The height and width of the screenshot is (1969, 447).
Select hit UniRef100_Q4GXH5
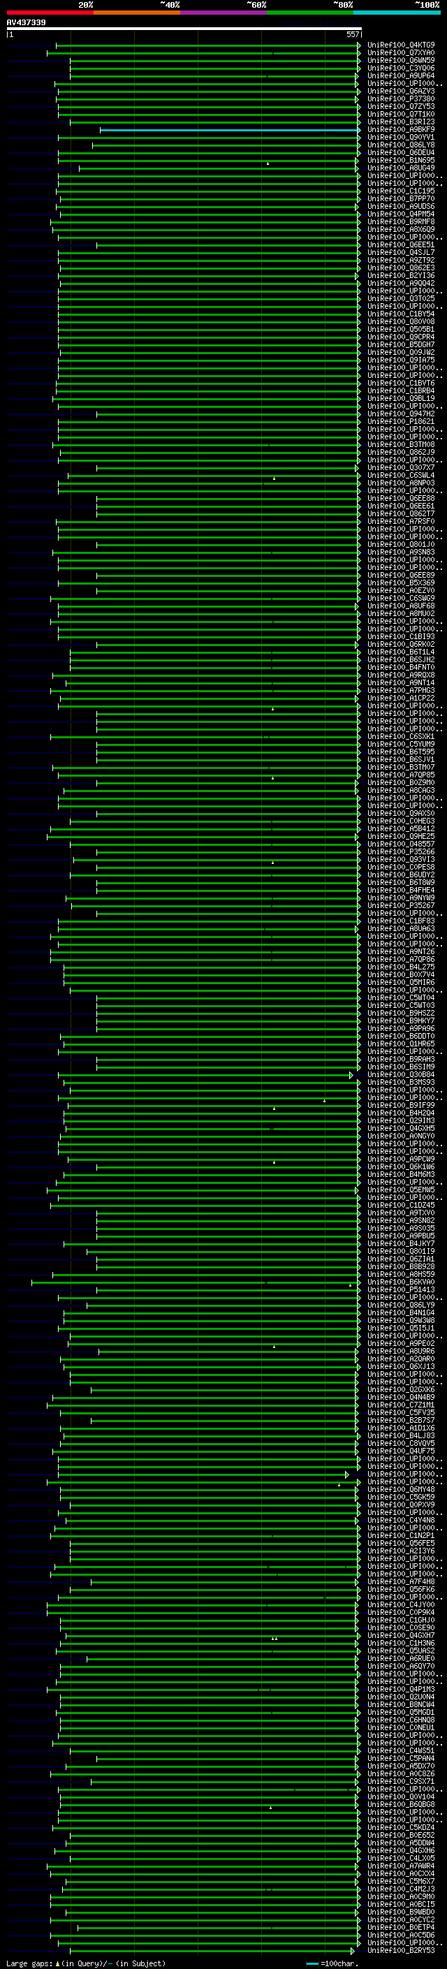tap(401, 1128)
